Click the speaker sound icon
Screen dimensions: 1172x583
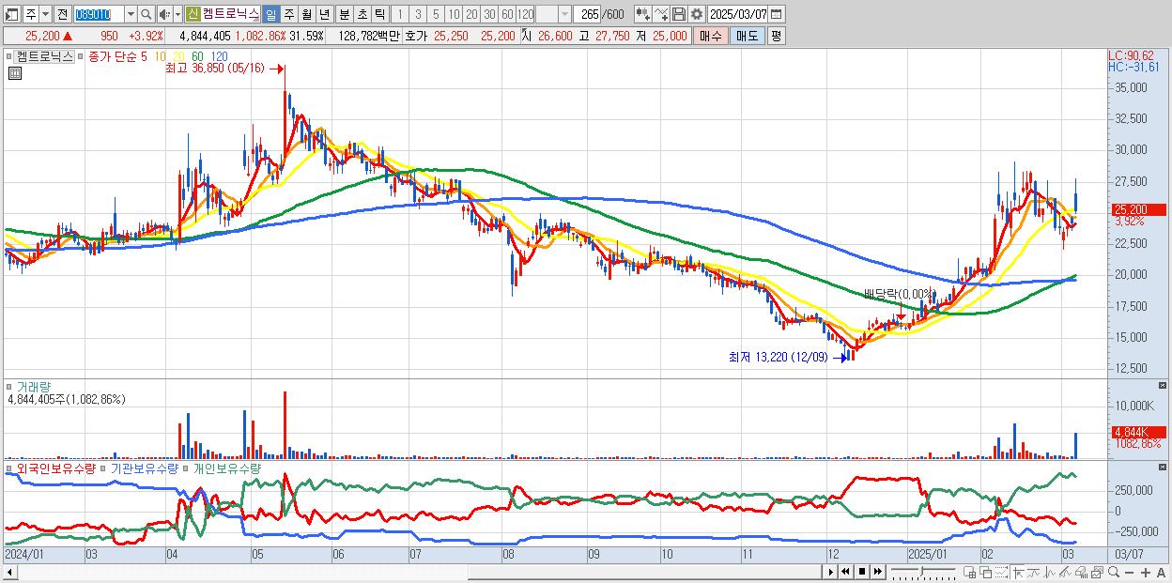(165, 14)
